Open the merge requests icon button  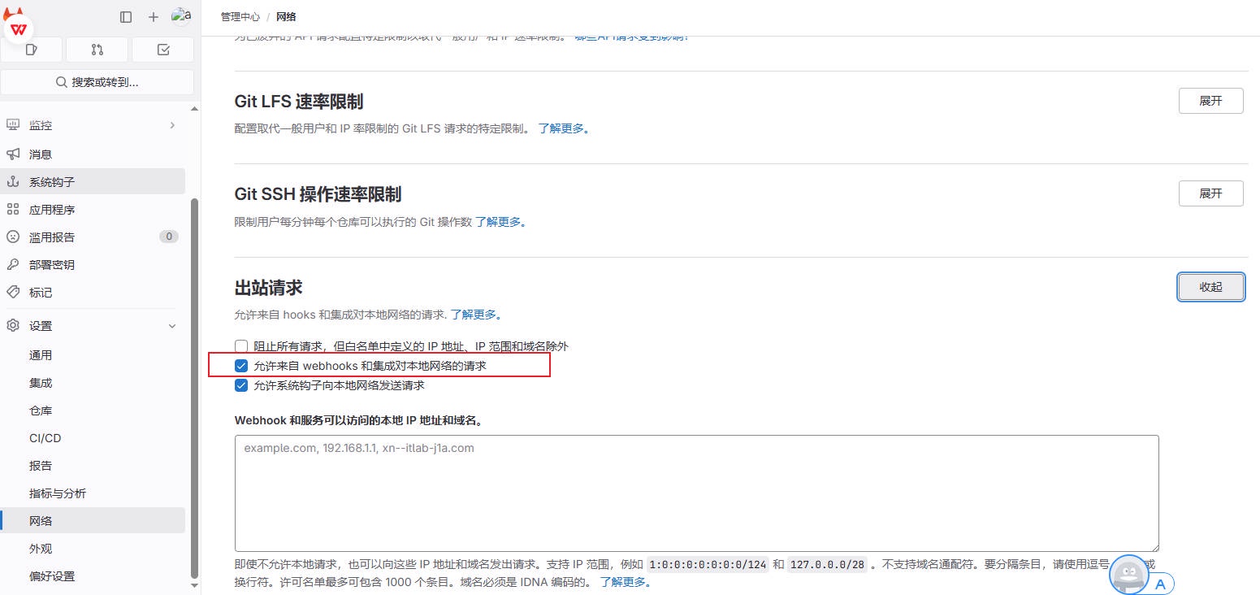97,50
